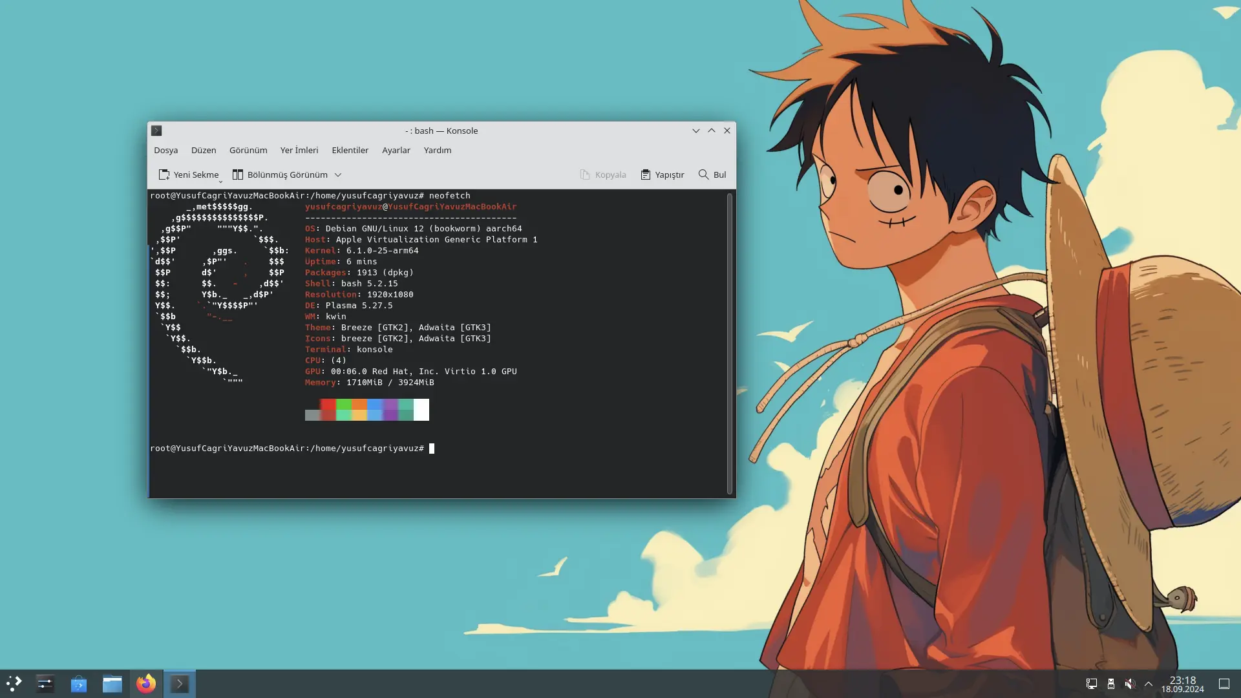This screenshot has width=1241, height=698.
Task: Click the white color block in neofetch output
Action: [421, 410]
